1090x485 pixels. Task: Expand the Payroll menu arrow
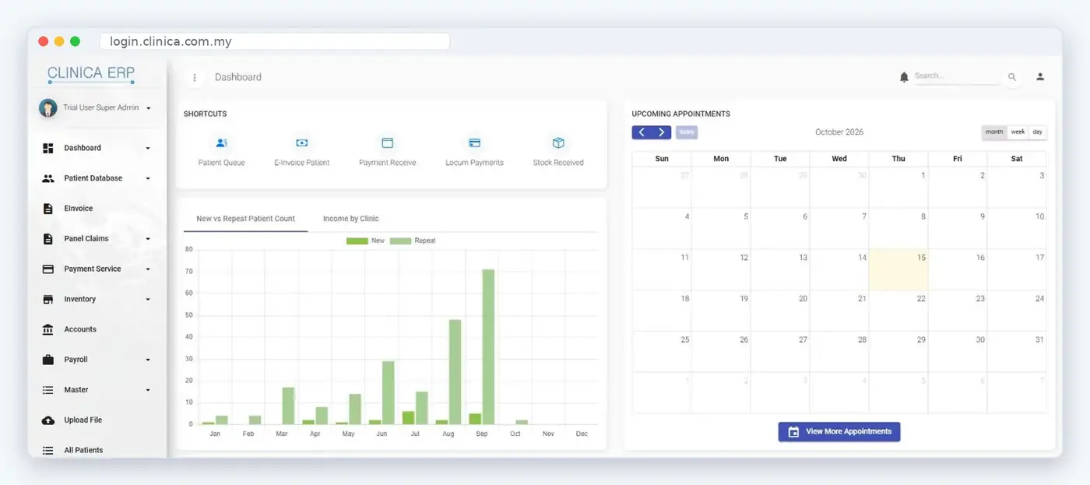point(148,360)
